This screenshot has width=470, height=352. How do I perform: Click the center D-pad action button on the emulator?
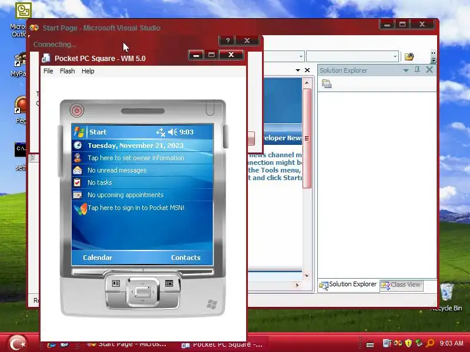point(142,292)
